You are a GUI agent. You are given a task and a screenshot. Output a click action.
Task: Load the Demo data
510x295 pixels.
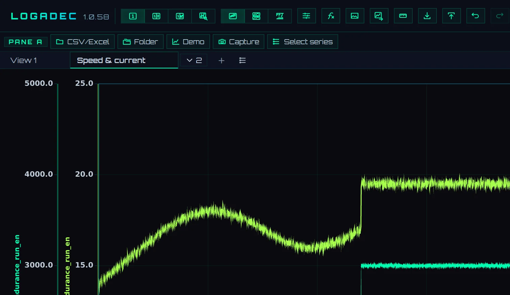[x=188, y=42]
